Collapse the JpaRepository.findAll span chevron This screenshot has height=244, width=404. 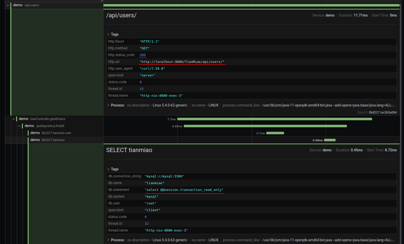19,126
